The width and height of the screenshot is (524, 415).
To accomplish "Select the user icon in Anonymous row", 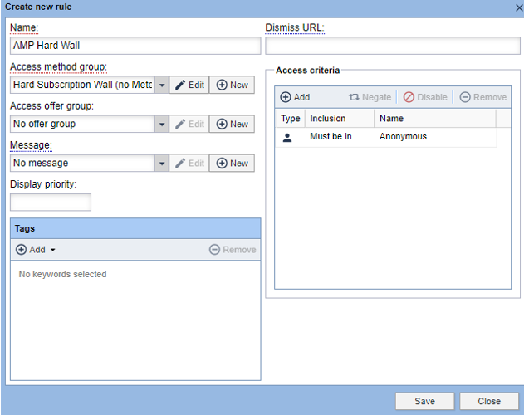I will (287, 137).
